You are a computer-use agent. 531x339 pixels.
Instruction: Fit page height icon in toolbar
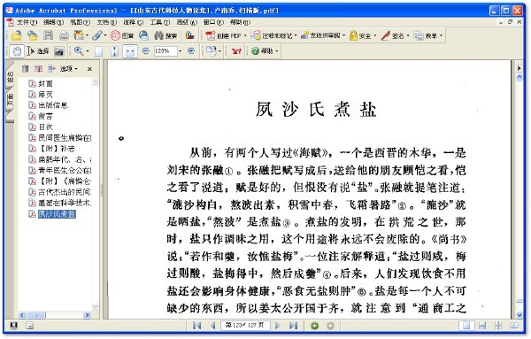click(115, 51)
